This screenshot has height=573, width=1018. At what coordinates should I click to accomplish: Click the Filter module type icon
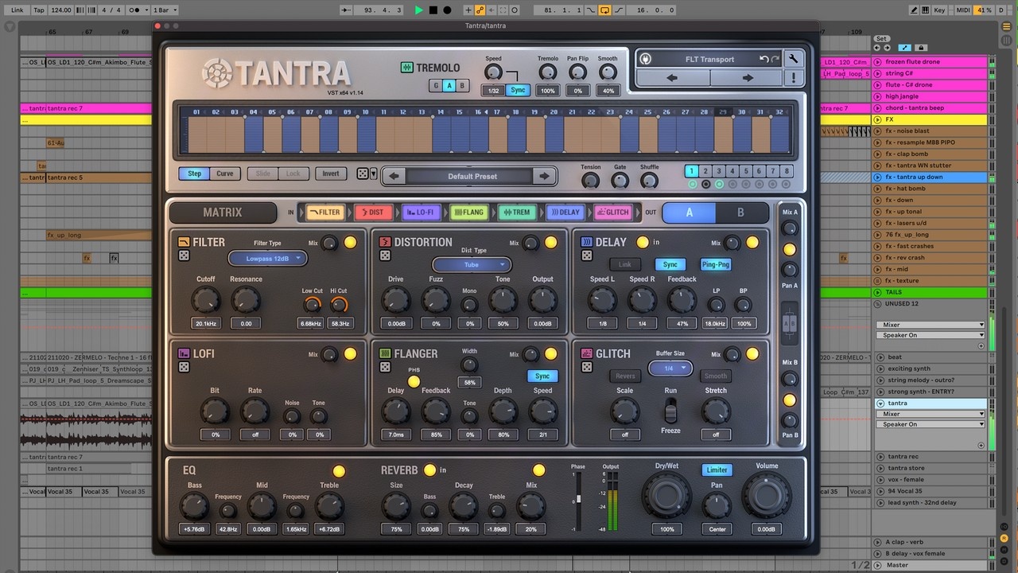[x=184, y=242]
